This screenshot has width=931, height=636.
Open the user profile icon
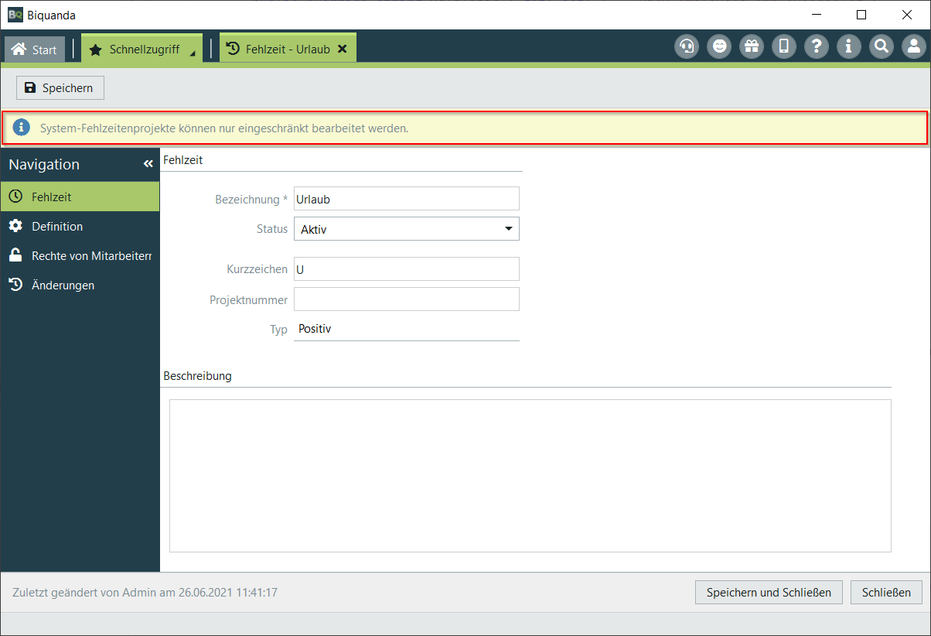click(x=914, y=47)
